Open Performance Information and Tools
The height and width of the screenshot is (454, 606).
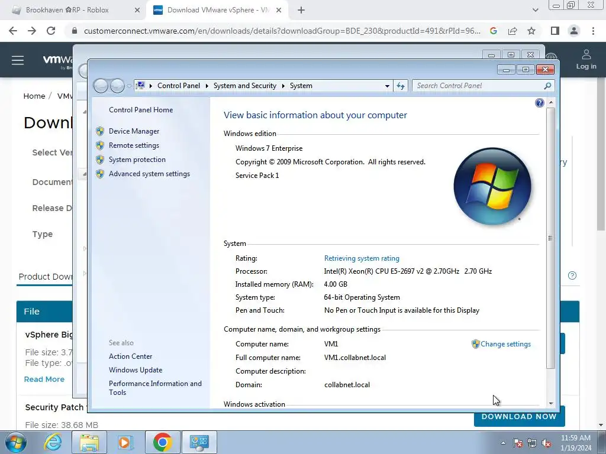point(155,388)
